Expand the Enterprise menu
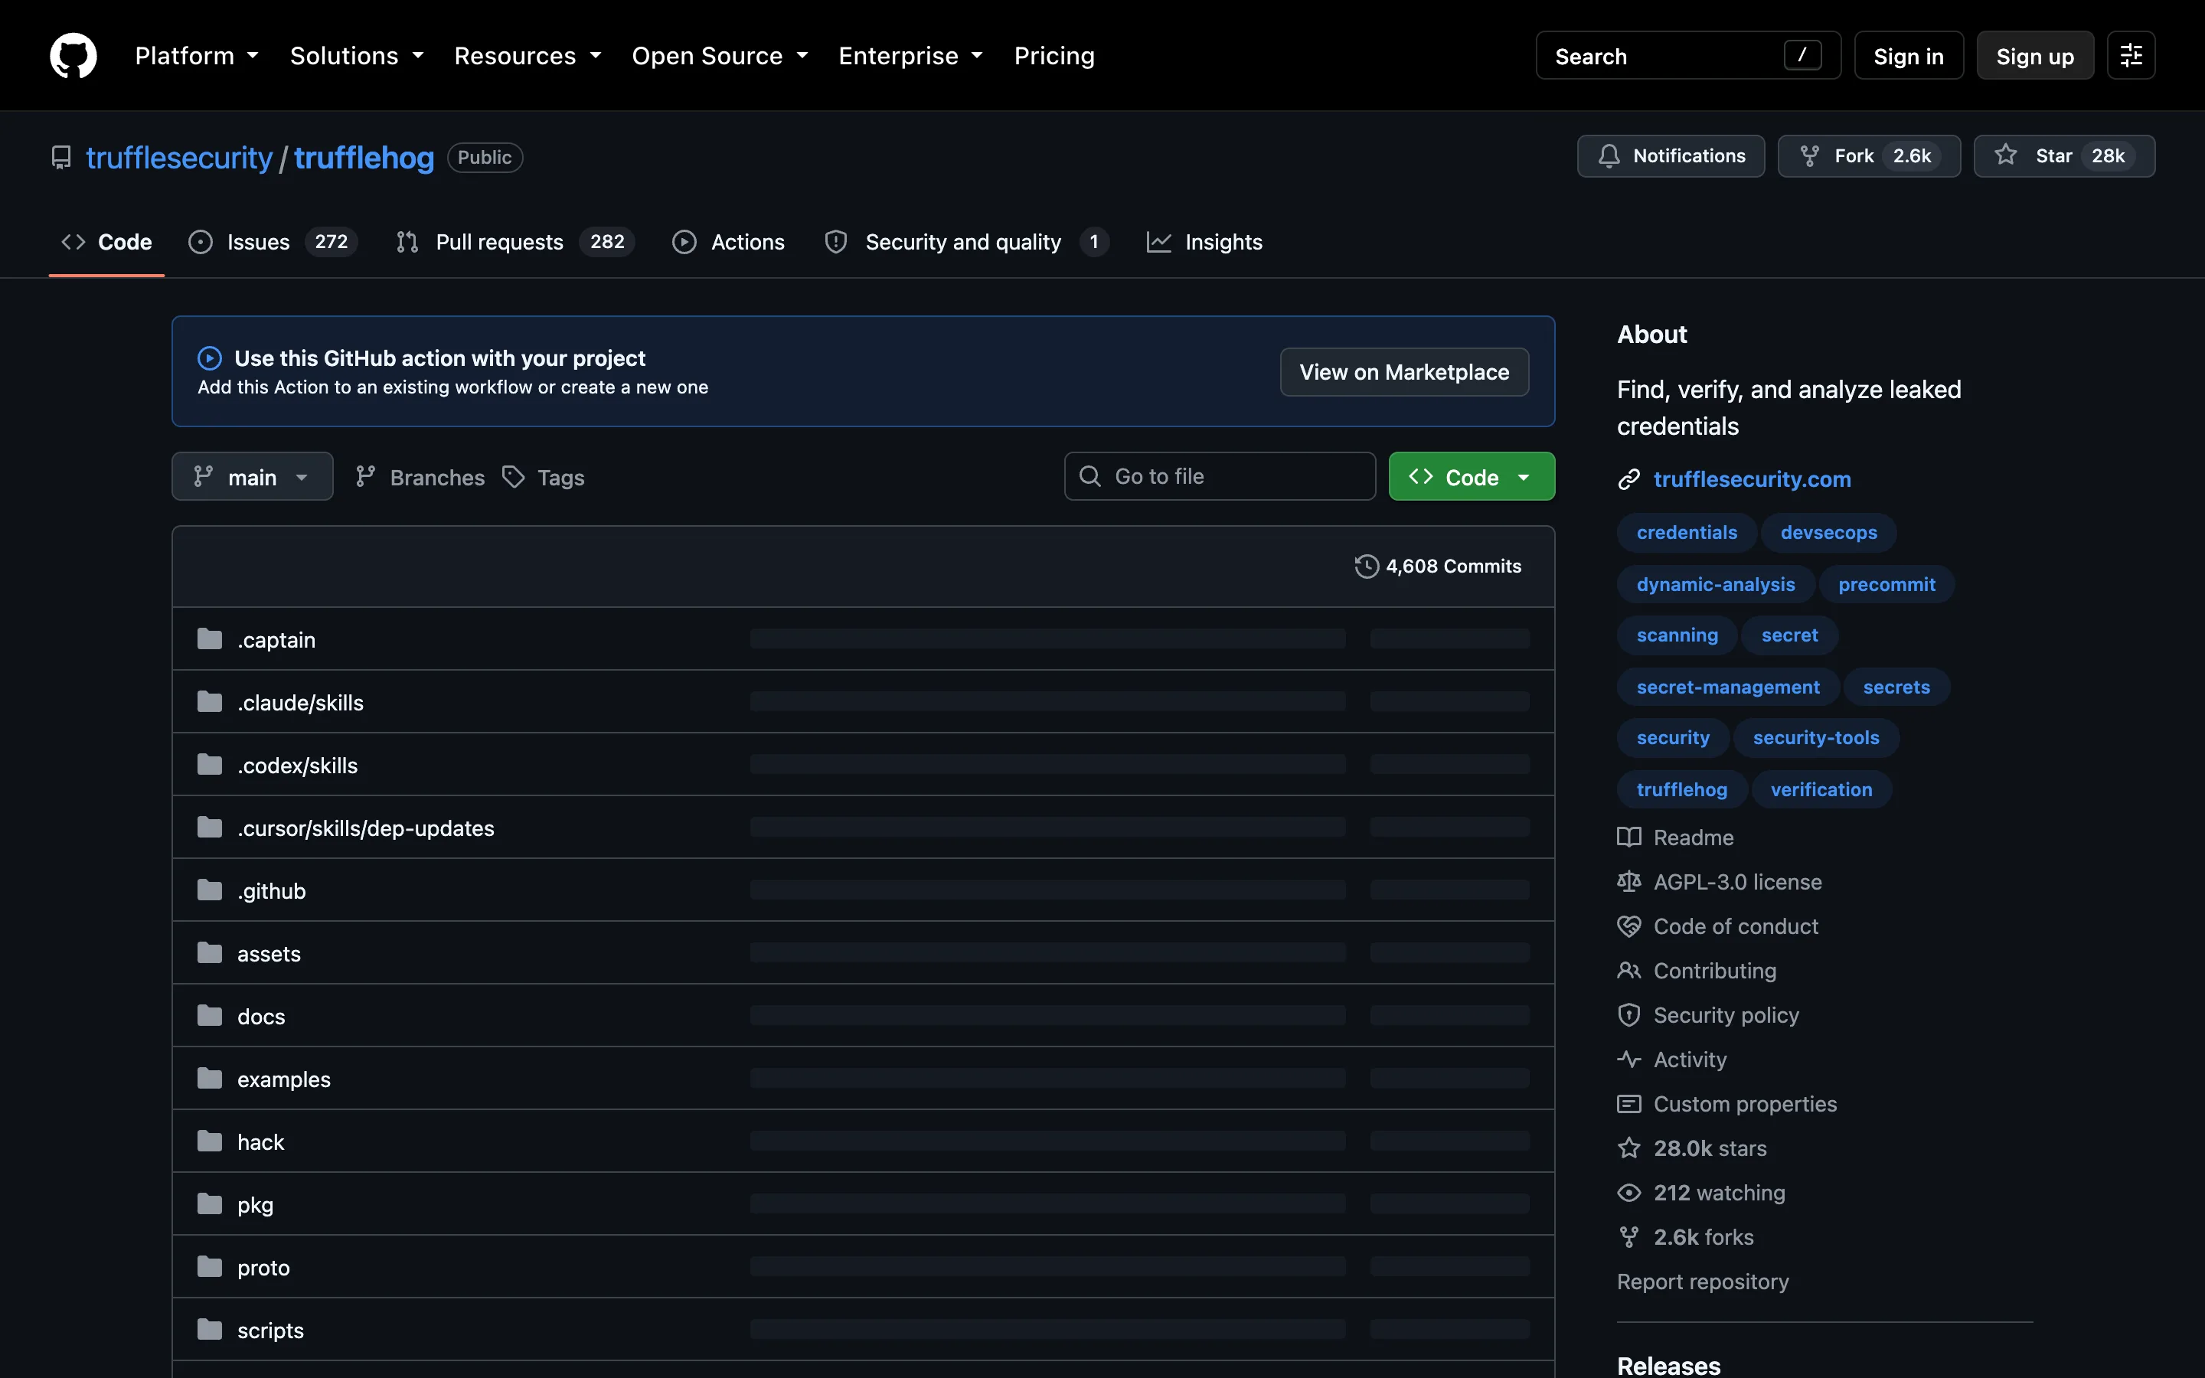2205x1378 pixels. [910, 56]
